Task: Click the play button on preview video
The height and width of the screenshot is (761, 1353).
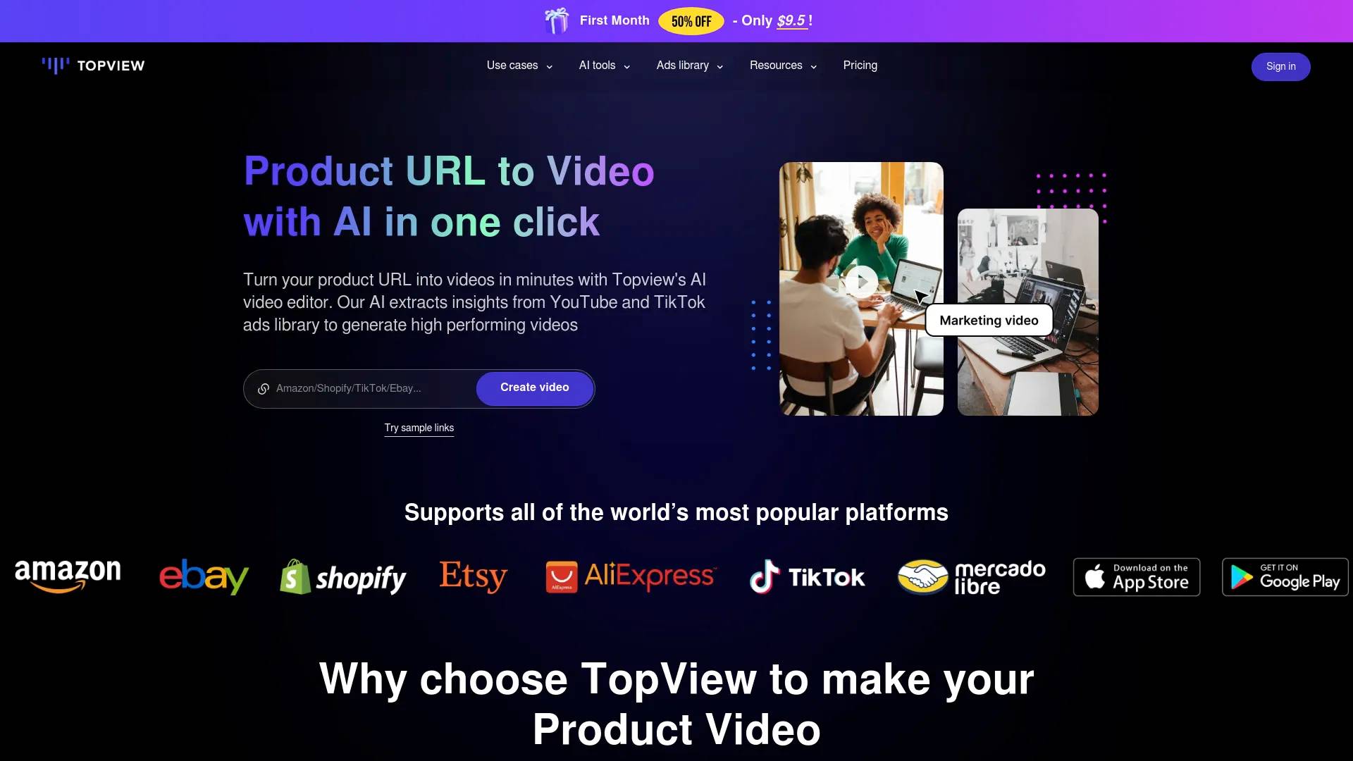Action: 861,282
